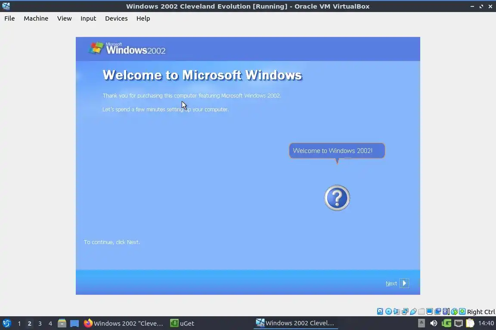Open the volume speaker tray icon
Viewport: 496px width, 330px height.
pyautogui.click(x=434, y=324)
